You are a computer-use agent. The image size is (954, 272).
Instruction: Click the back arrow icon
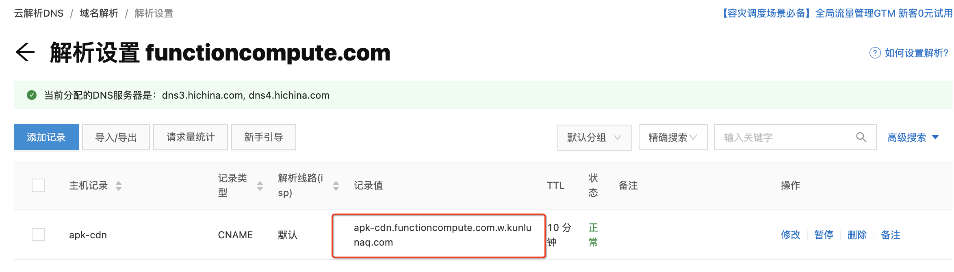tap(25, 53)
